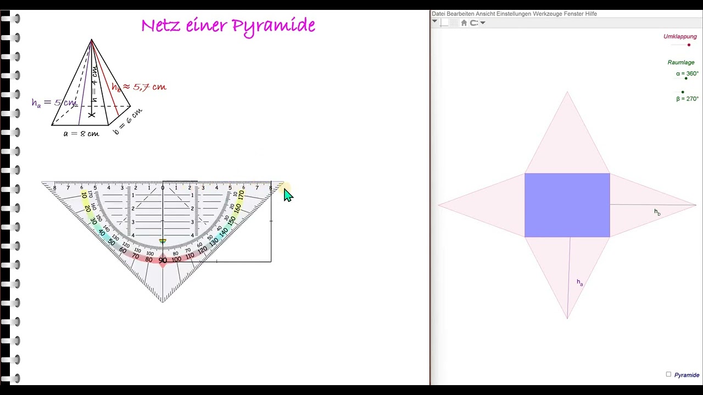Click the 'Umklappung' label
Image resolution: width=703 pixels, height=395 pixels.
680,37
